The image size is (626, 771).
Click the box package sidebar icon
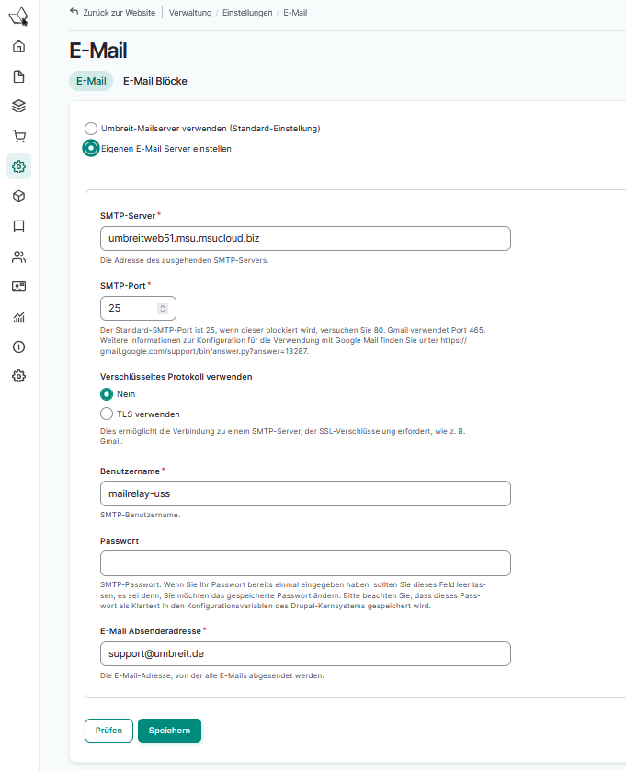18,197
